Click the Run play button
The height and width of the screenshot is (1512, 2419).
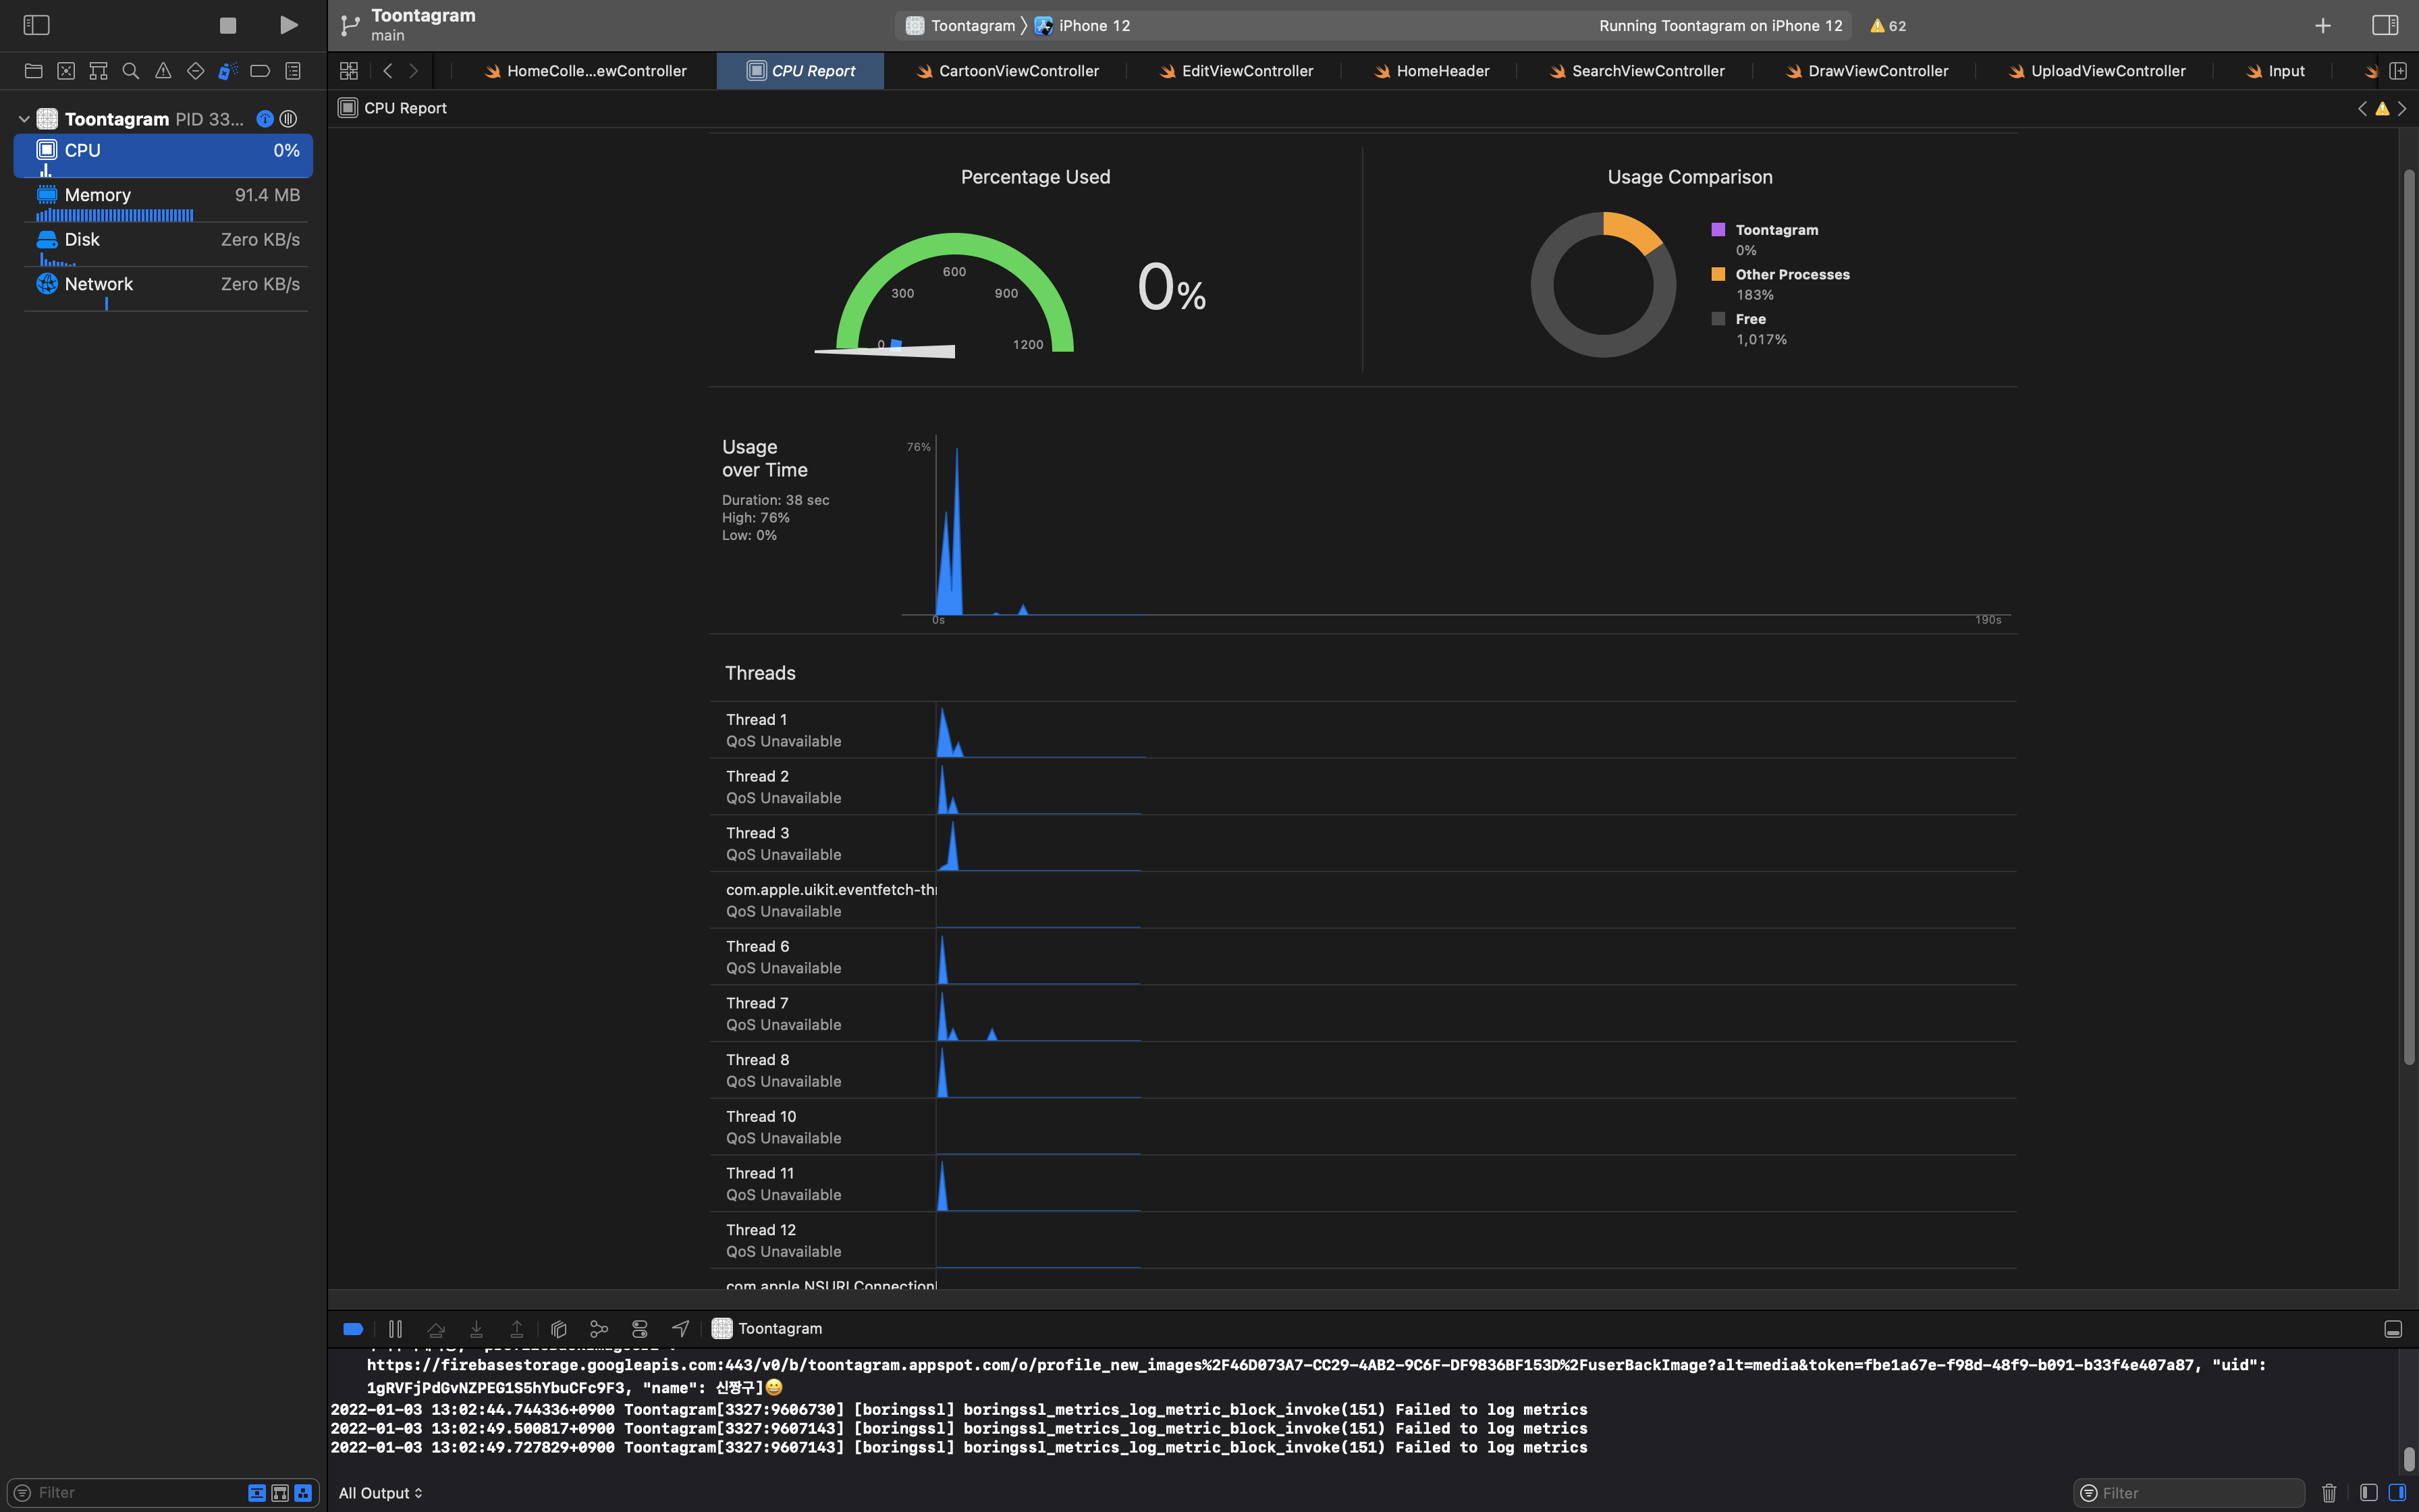pyautogui.click(x=289, y=25)
